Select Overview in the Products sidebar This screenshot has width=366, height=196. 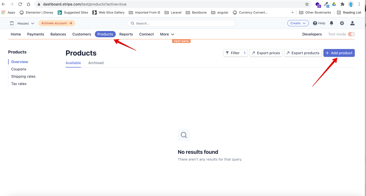pos(20,62)
